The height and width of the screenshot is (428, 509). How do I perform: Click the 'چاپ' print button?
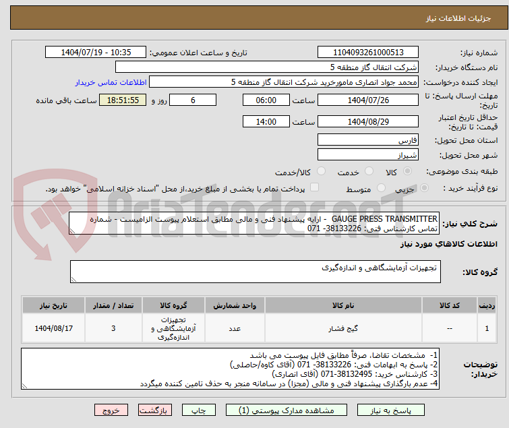pyautogui.click(x=199, y=410)
